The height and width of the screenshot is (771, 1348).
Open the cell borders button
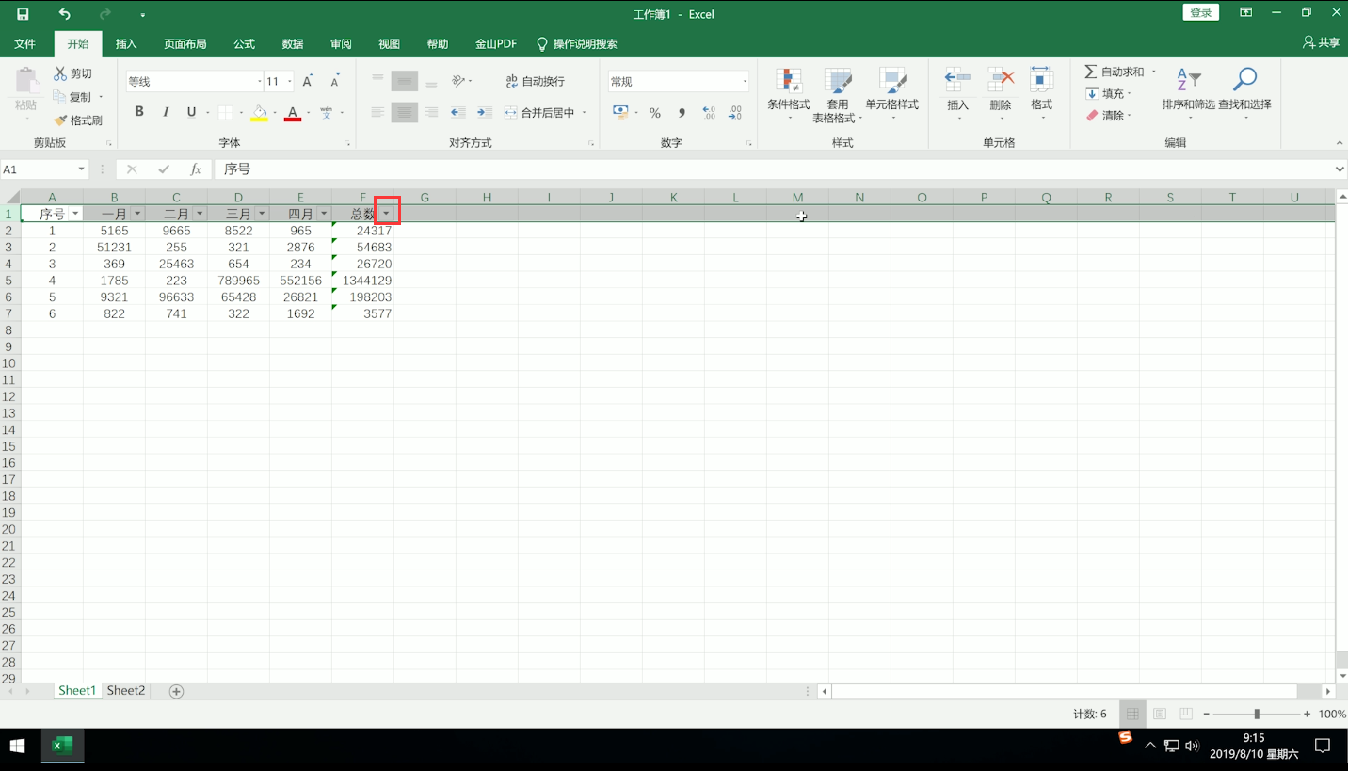pyautogui.click(x=225, y=113)
